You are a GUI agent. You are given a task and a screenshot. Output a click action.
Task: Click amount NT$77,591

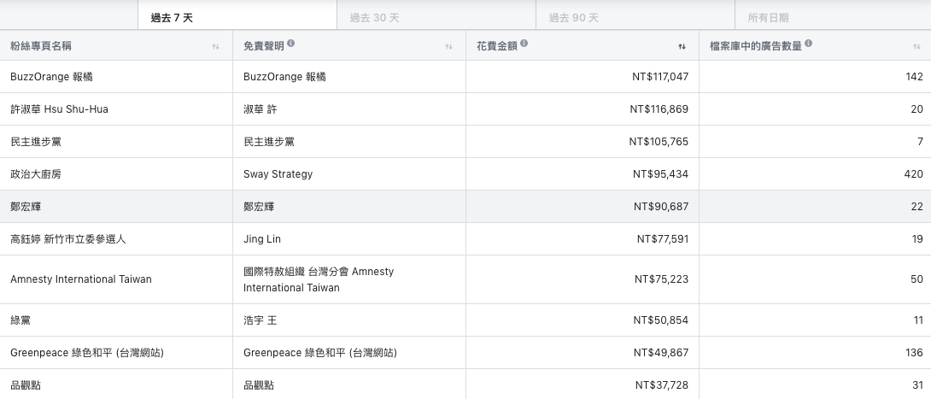point(663,239)
